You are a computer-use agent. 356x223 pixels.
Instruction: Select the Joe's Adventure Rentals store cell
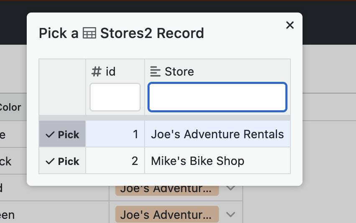click(x=217, y=134)
